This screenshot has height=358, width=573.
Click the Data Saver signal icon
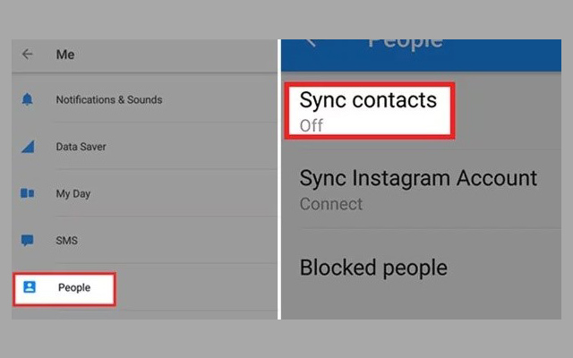click(27, 147)
